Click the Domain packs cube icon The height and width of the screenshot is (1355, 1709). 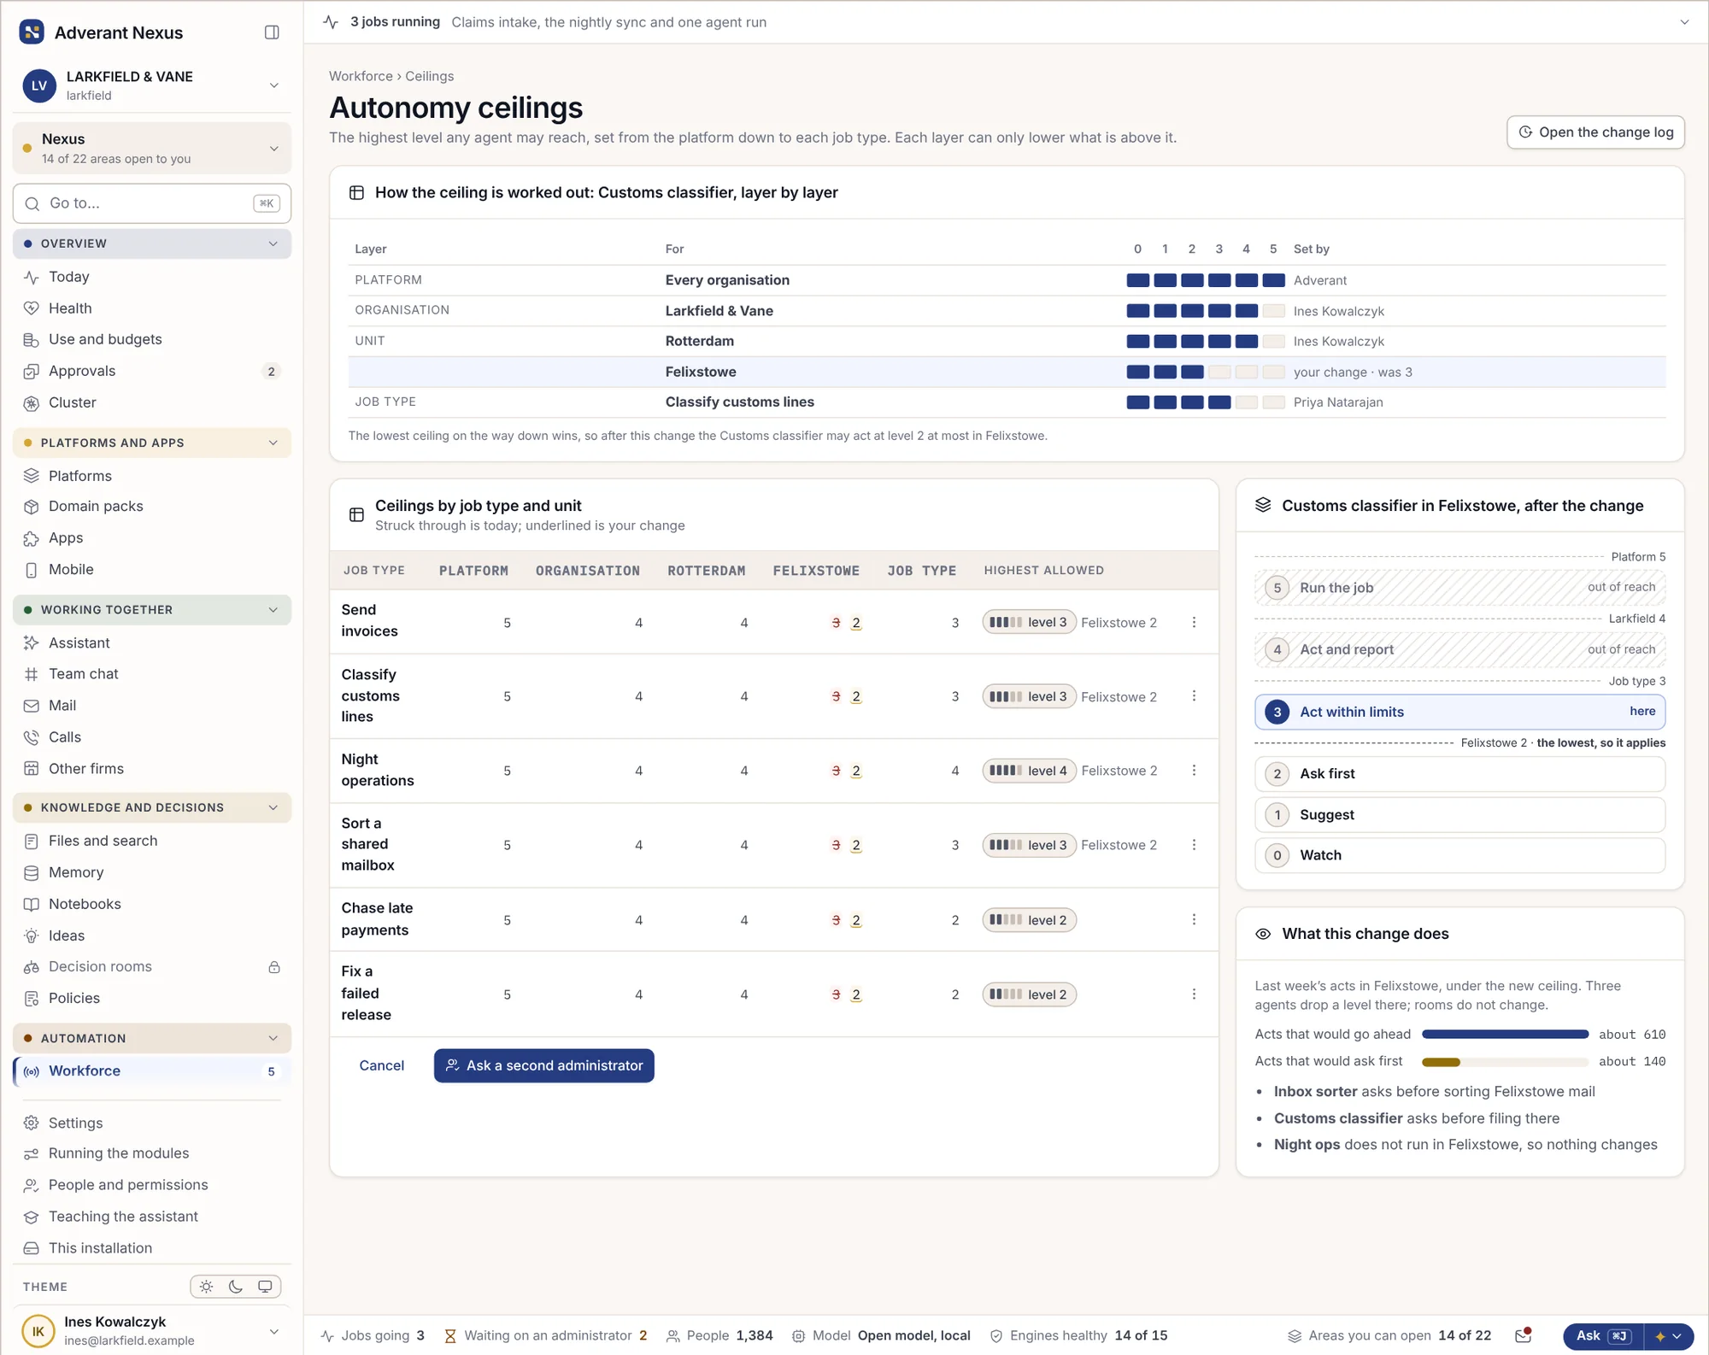click(x=32, y=507)
